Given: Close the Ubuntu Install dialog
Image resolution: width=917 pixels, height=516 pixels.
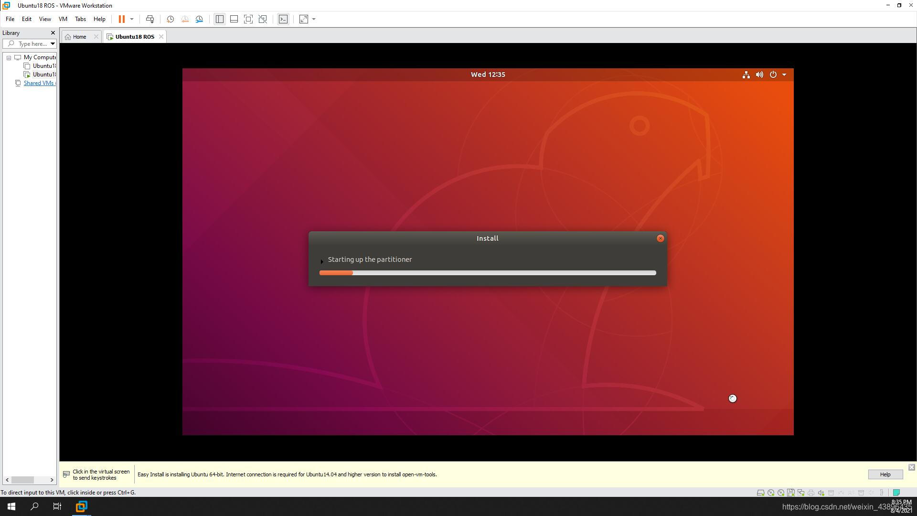Looking at the screenshot, I should point(660,238).
